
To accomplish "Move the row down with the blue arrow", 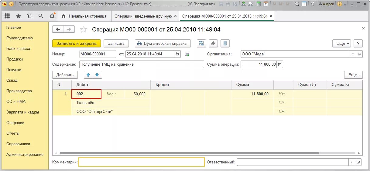I will point(97,75).
